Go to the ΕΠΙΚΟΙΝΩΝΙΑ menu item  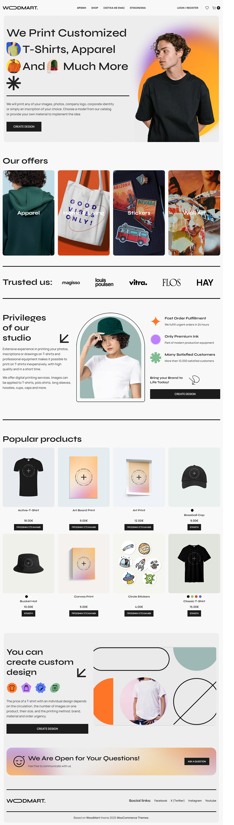coord(137,8)
